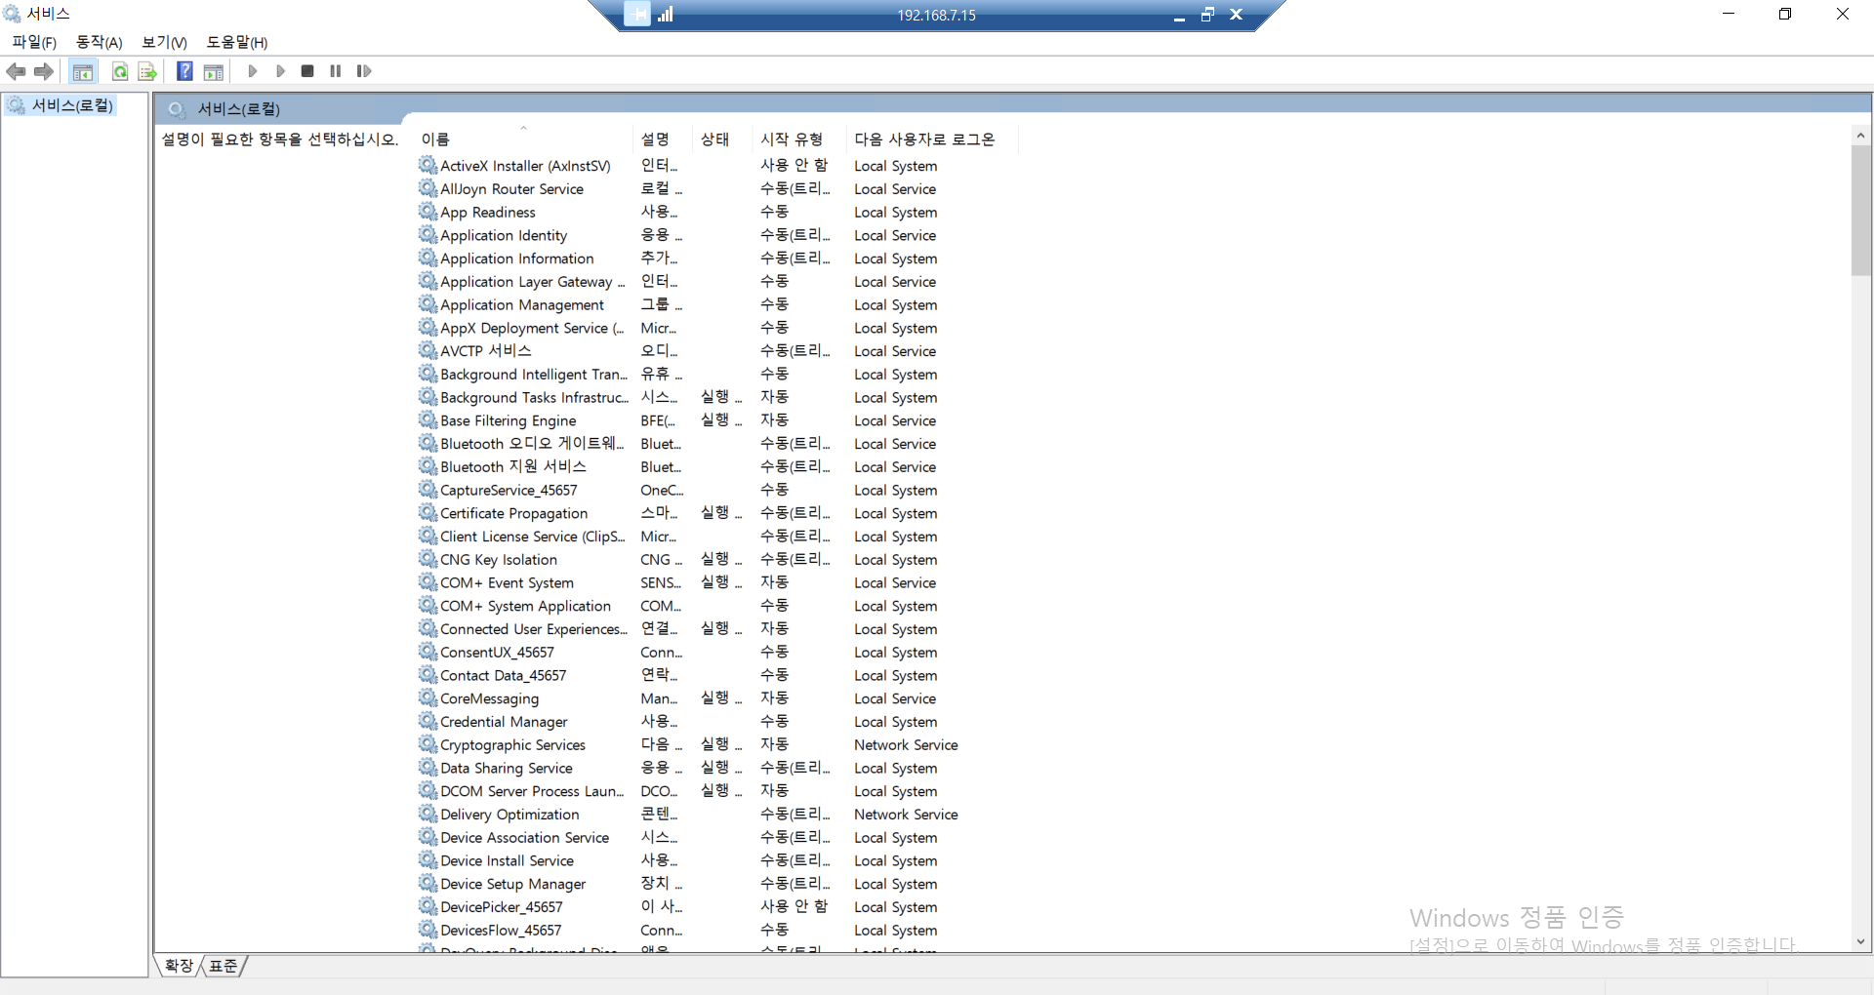The image size is (1874, 995).
Task: Select Application Layer Gateway service icon
Action: pos(428,281)
